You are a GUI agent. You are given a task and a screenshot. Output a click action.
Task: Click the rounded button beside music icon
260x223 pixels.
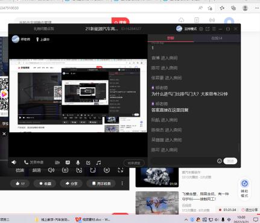pyautogui.click(x=134, y=163)
